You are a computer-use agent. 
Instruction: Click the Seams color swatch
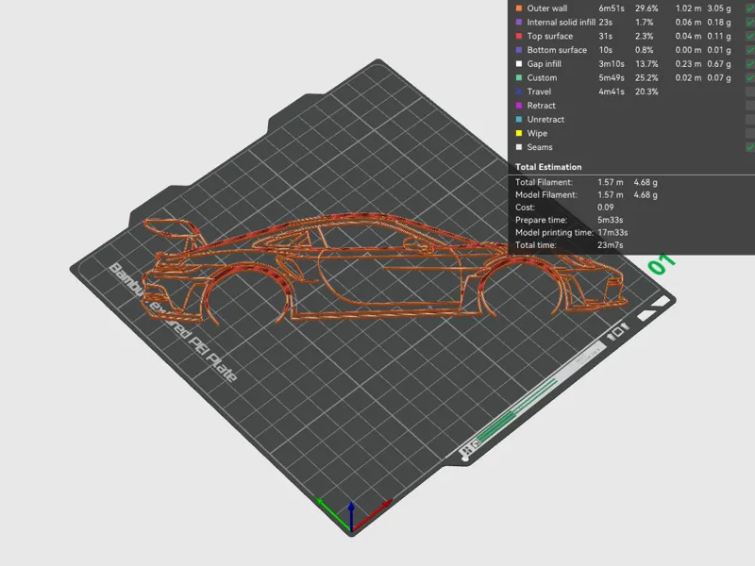[518, 147]
